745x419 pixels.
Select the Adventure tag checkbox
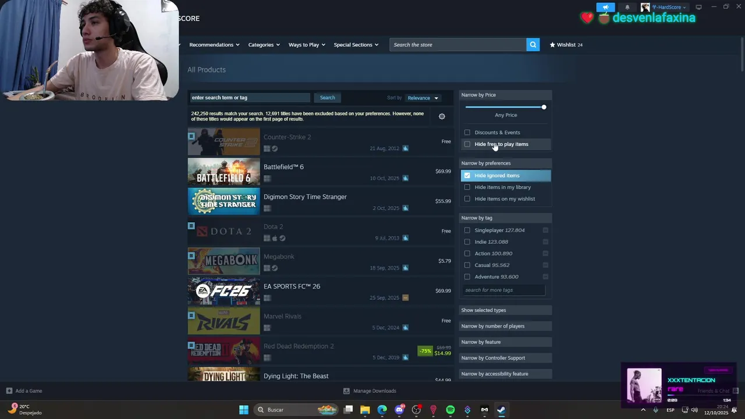click(467, 277)
